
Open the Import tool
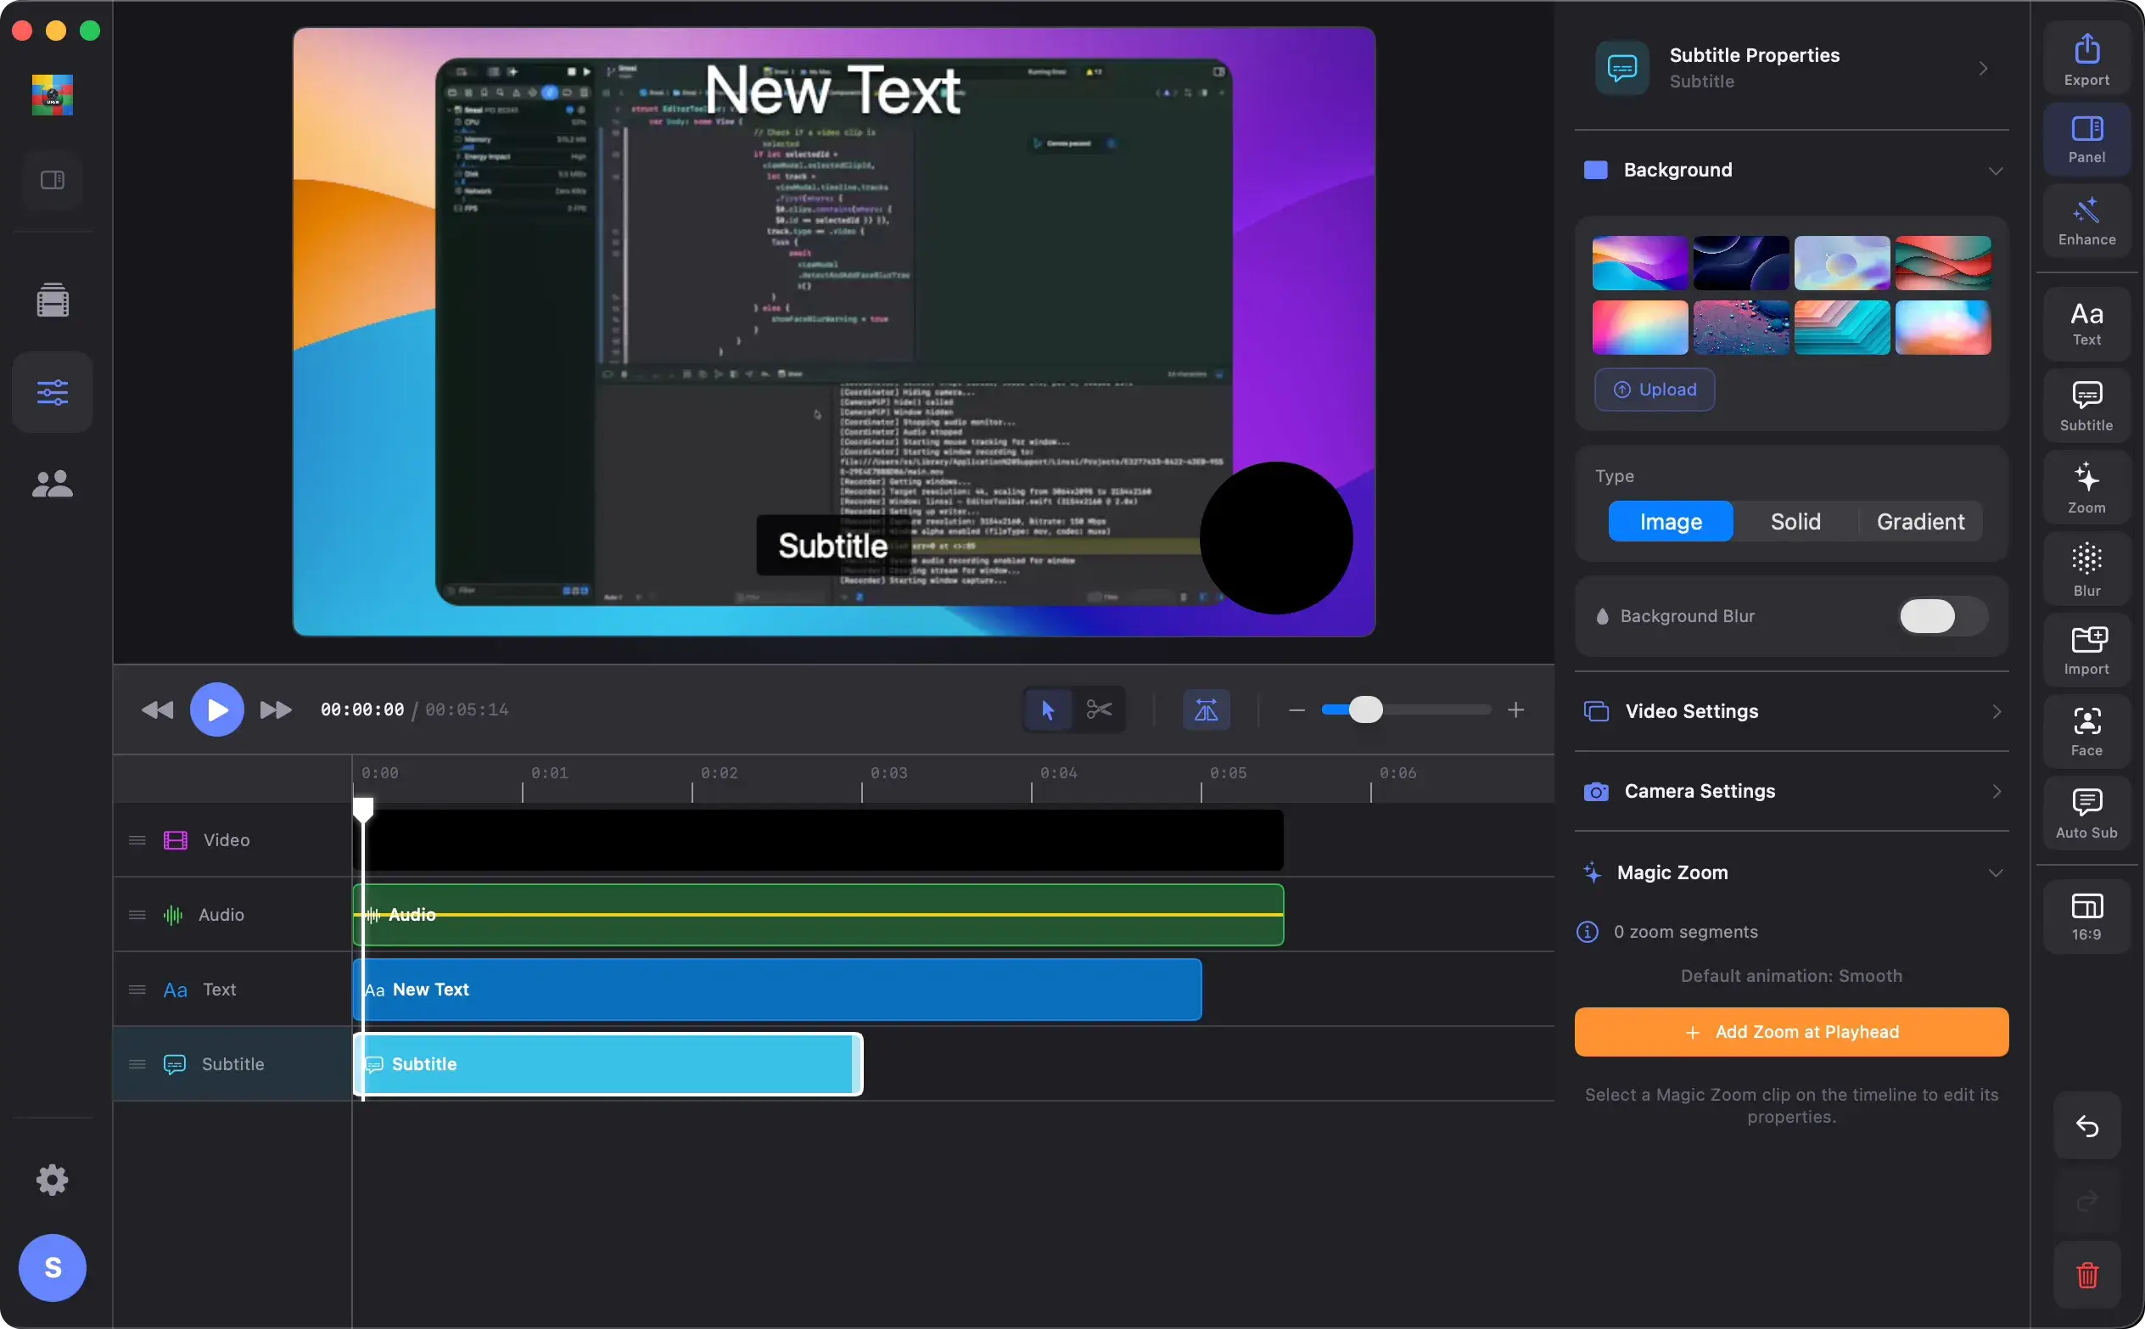point(2086,650)
